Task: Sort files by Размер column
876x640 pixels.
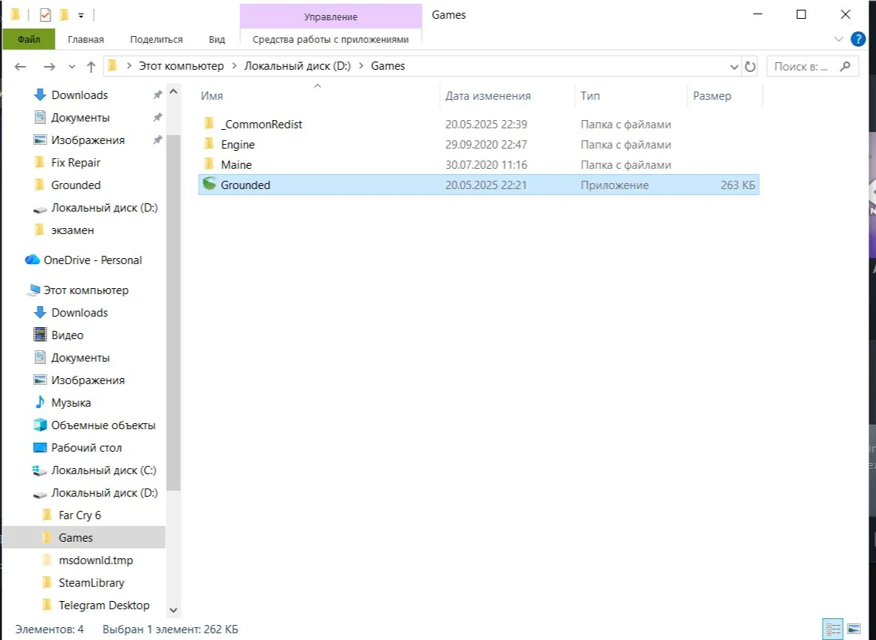Action: (x=712, y=95)
